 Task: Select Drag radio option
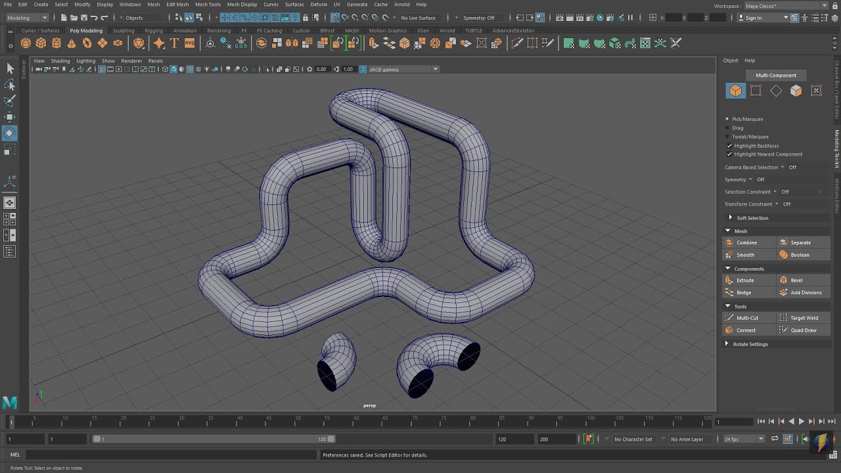(727, 127)
